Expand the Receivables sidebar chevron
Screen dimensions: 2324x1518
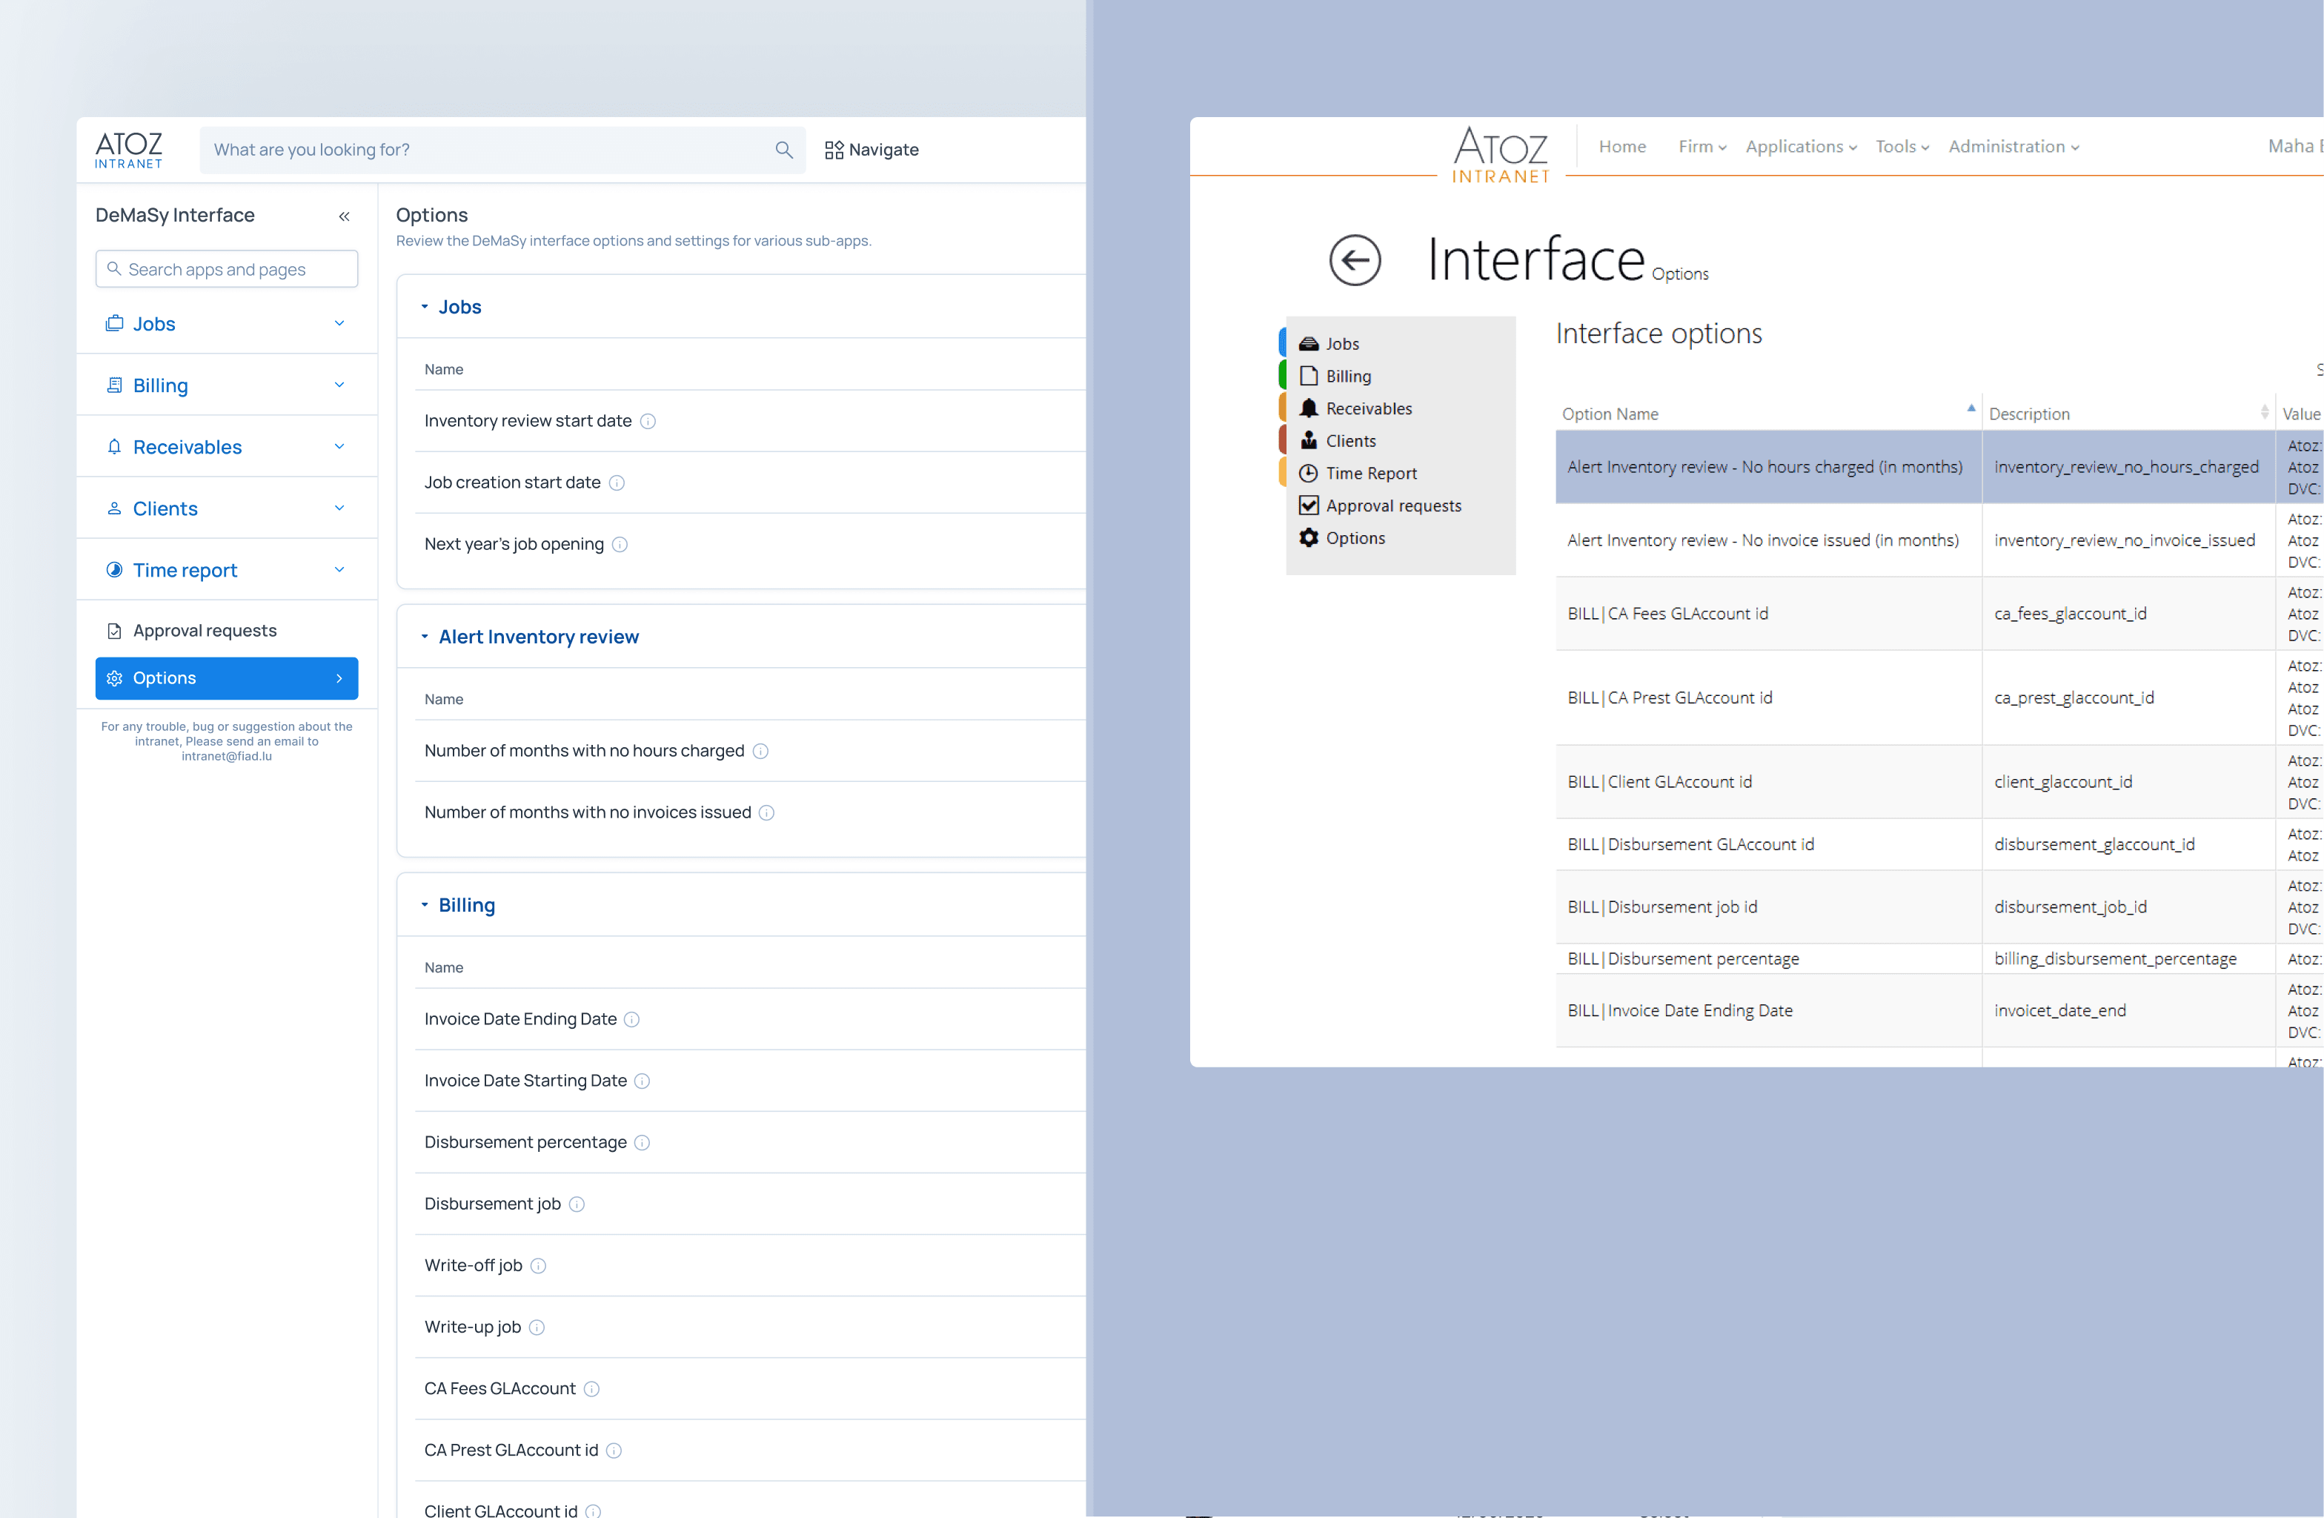[x=339, y=446]
